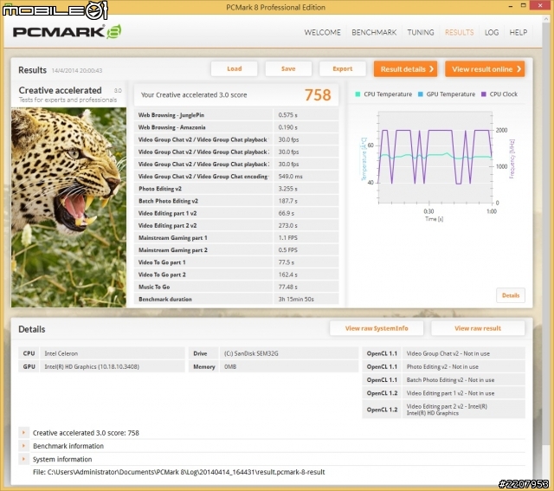Click Video Group Chat v2 OpenCL entry
Screen dimensions: 554x491
464,353
